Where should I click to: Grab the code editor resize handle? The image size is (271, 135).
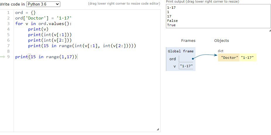click(x=158, y=129)
